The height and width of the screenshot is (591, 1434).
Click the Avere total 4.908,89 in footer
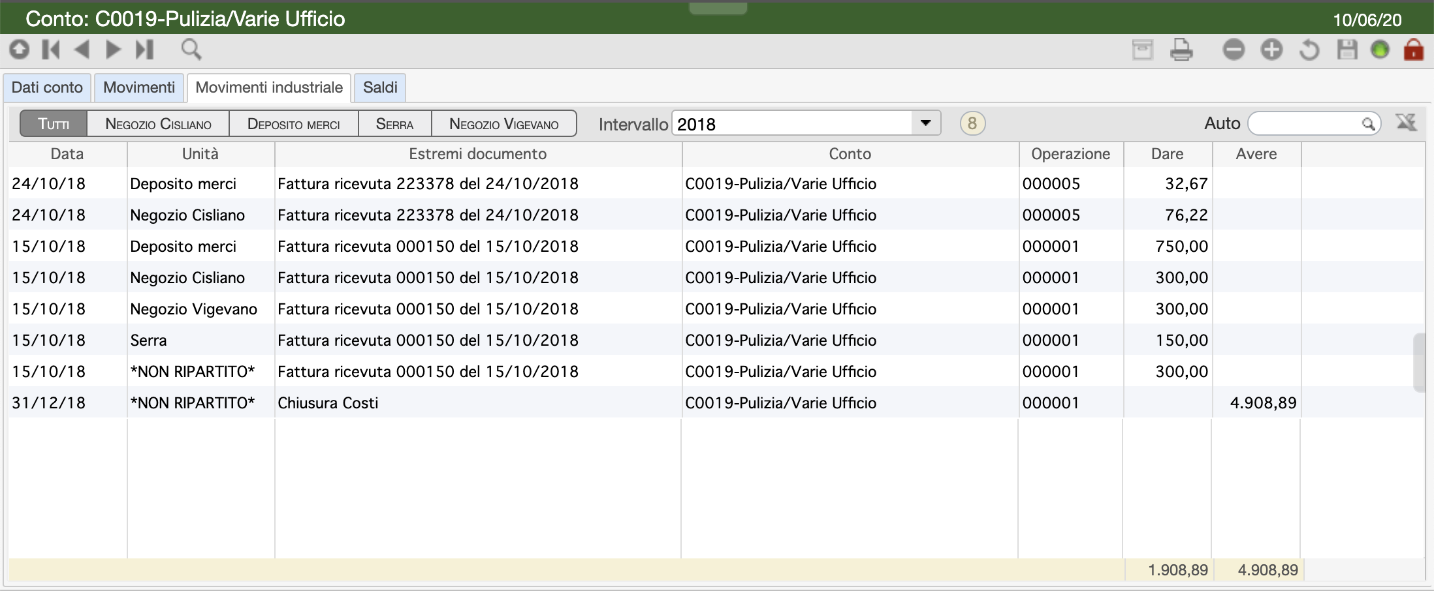(x=1268, y=570)
